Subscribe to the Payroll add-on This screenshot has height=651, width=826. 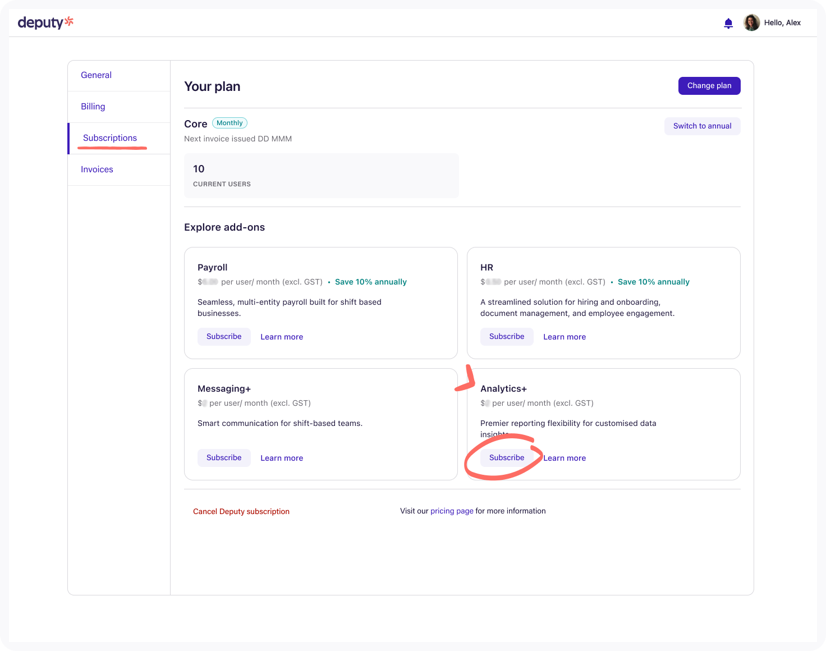[x=224, y=337]
